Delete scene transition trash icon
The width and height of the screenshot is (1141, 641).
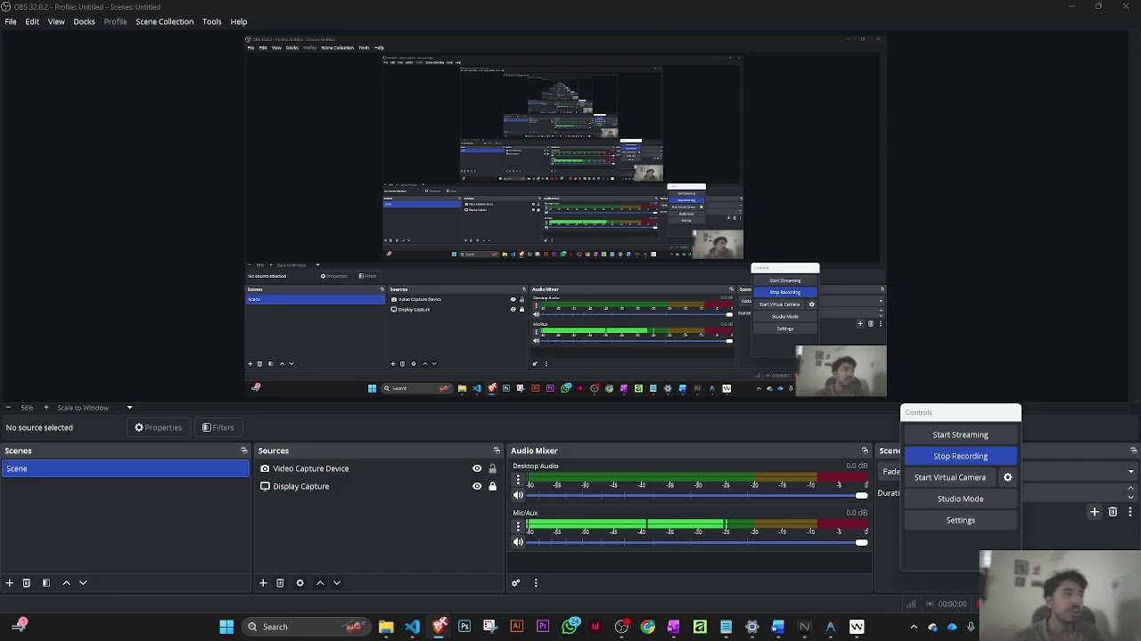[1112, 512]
